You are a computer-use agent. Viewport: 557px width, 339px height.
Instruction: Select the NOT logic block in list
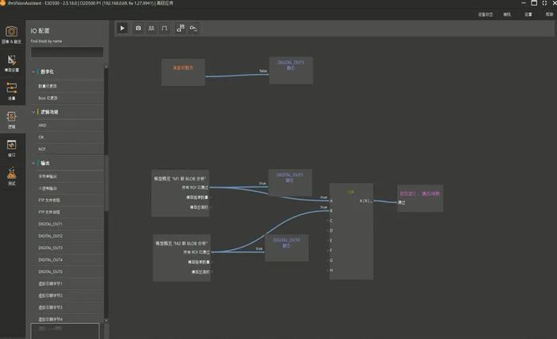point(41,149)
